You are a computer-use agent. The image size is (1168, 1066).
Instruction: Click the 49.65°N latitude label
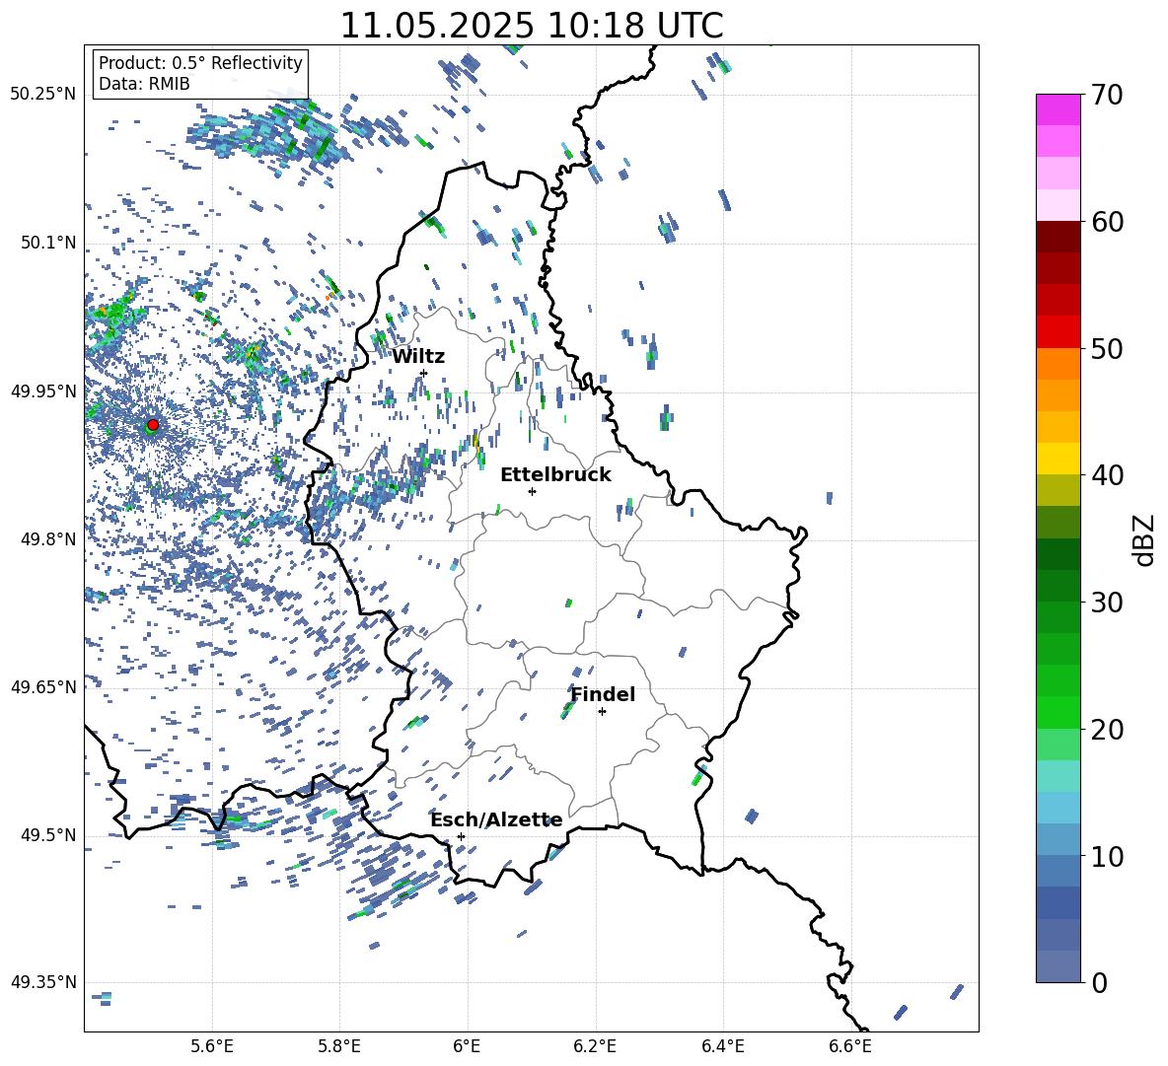point(43,686)
